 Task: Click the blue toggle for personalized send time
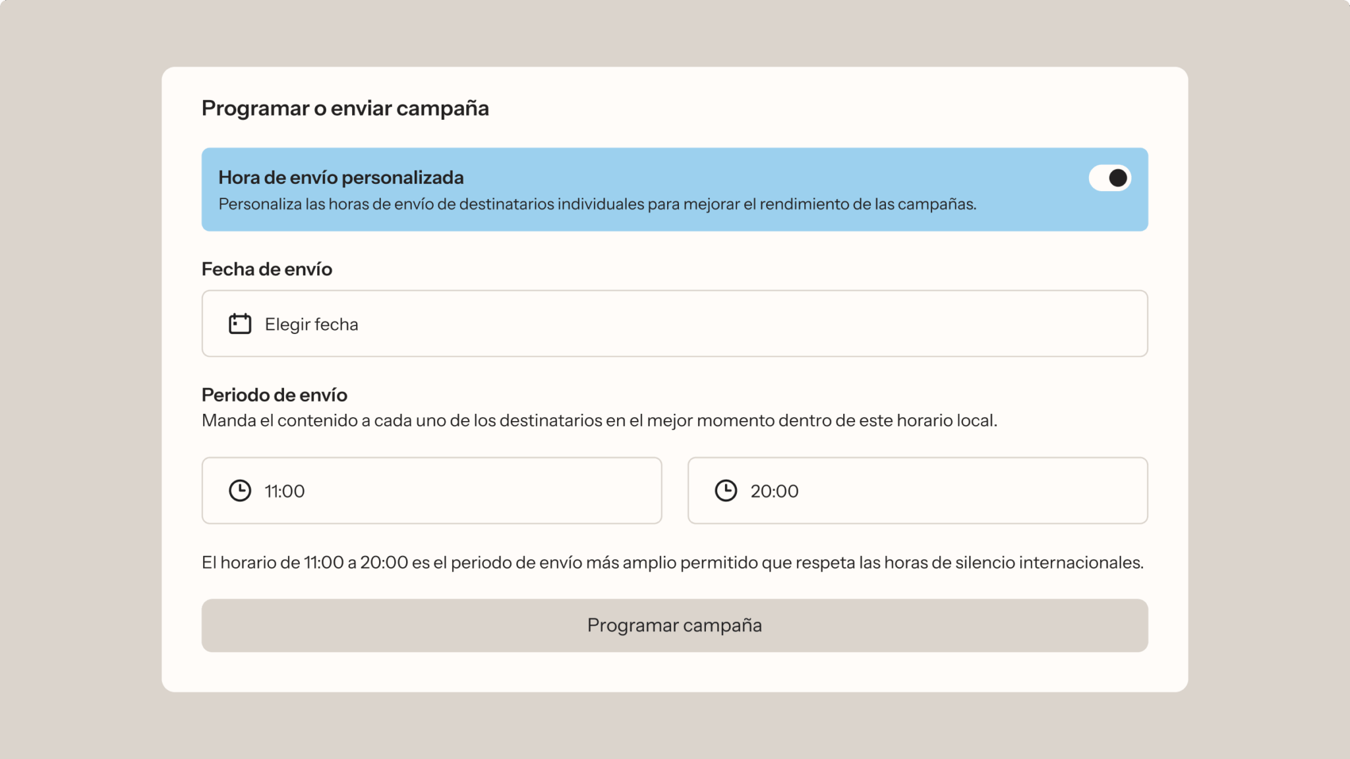tap(1110, 178)
